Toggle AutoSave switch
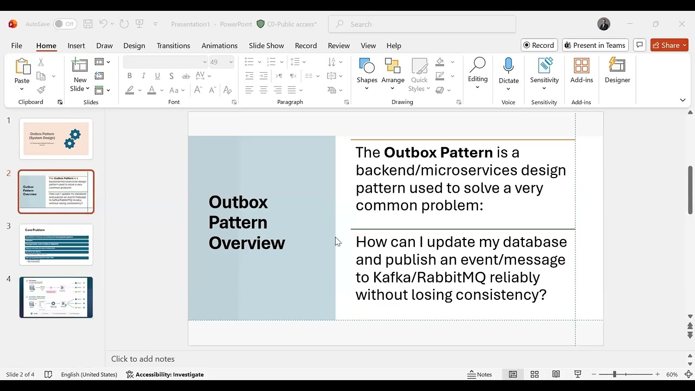 point(65,24)
